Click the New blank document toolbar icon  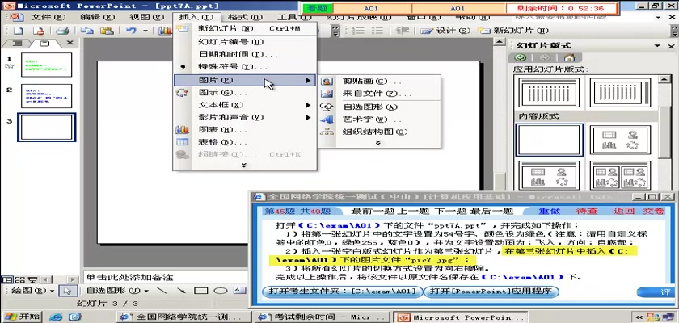tap(17, 31)
